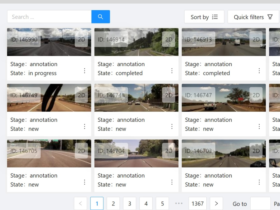Go to pagination page 2
The height and width of the screenshot is (210, 280).
[113, 203]
